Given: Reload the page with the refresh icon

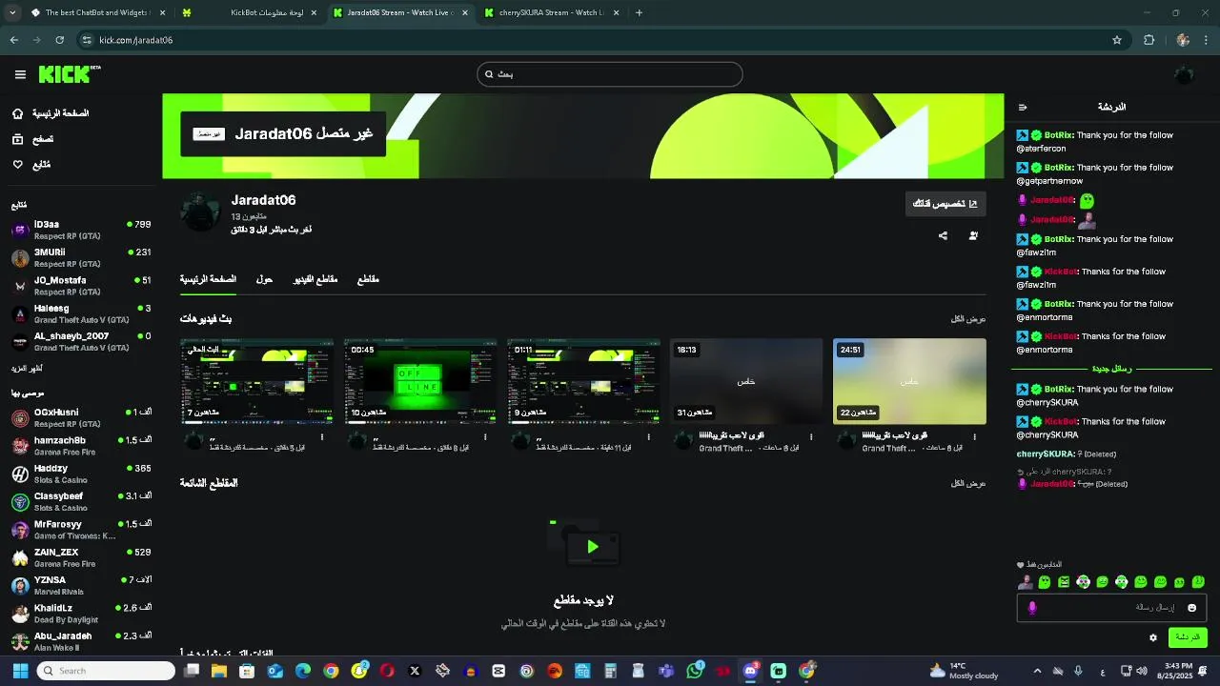Looking at the screenshot, I should (59, 40).
